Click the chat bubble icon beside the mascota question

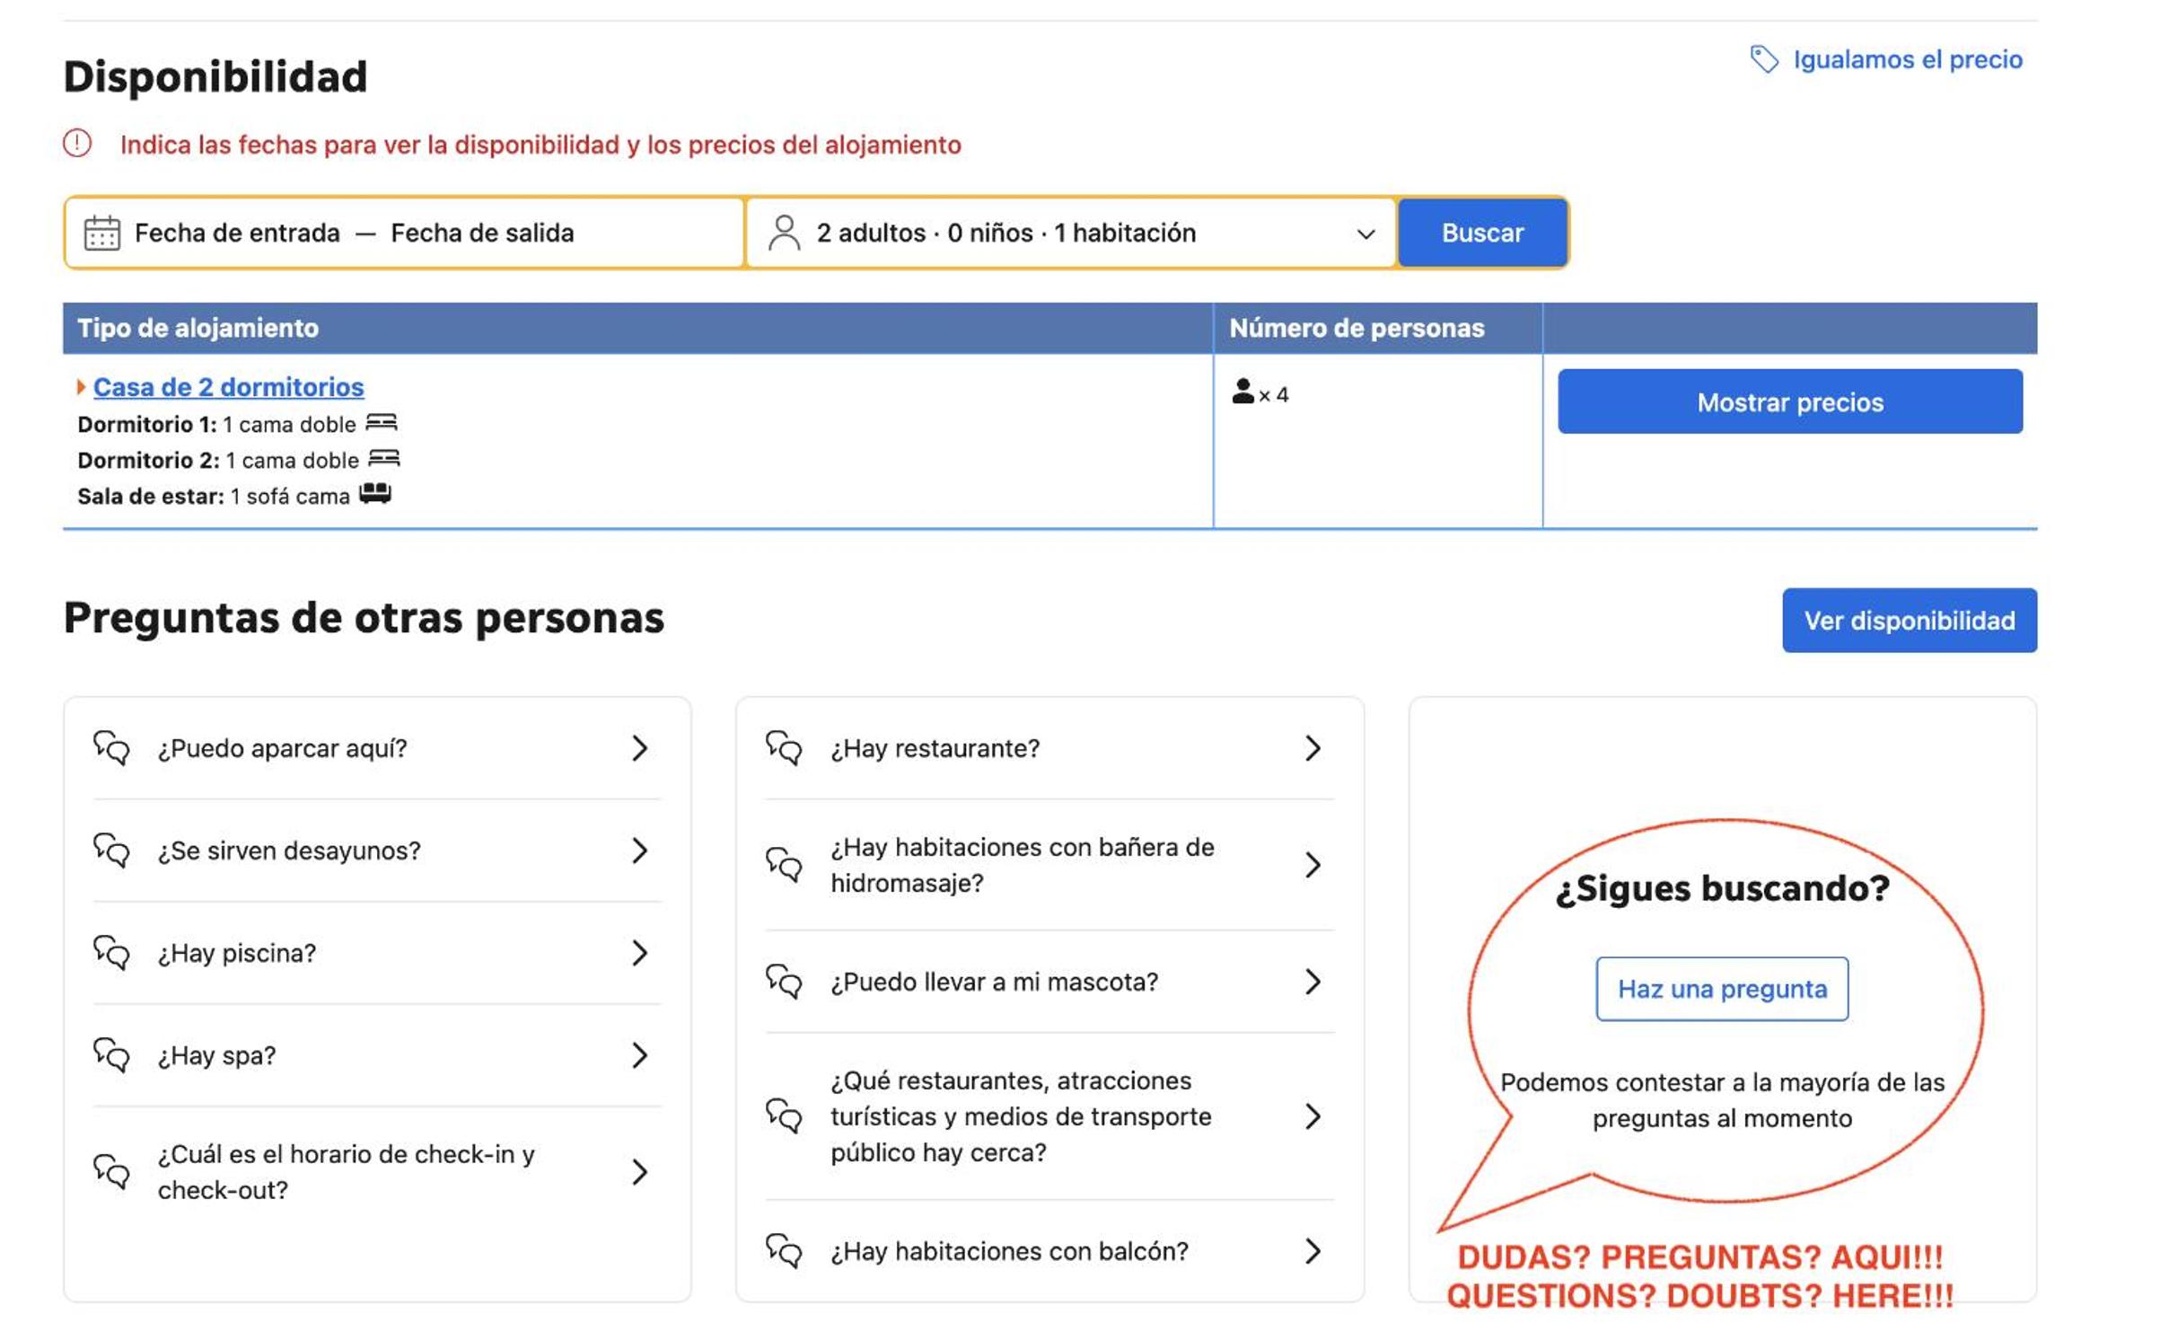pos(784,981)
